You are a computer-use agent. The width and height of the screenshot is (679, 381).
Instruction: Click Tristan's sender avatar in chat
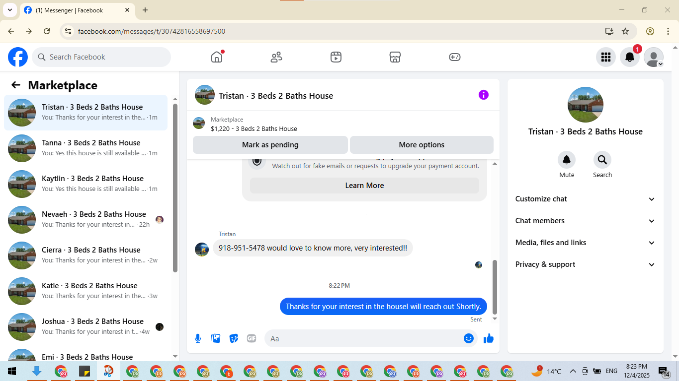pos(202,249)
